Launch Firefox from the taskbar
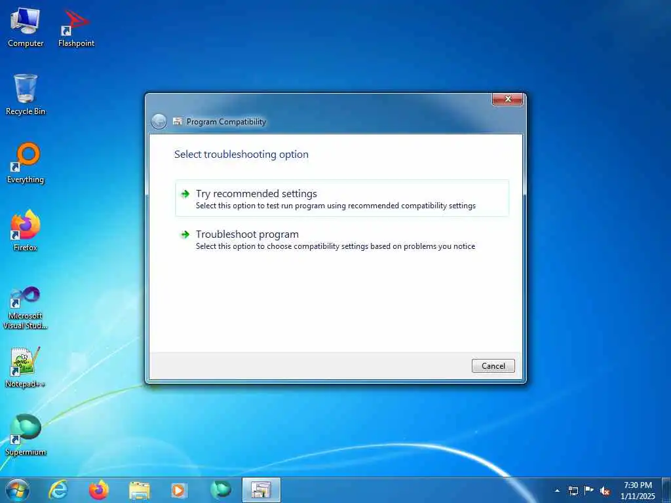The width and height of the screenshot is (671, 503). [x=99, y=490]
